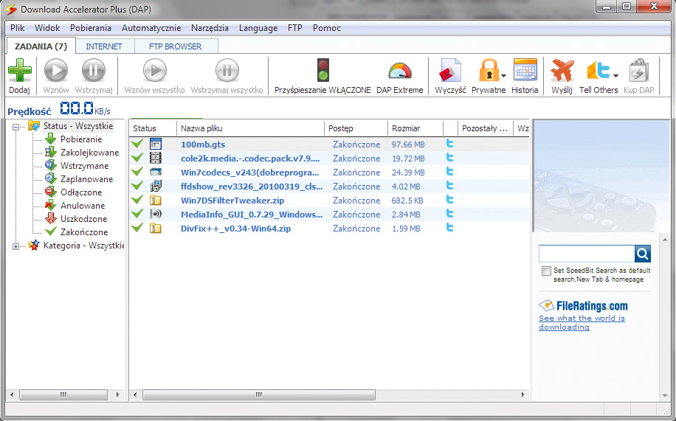Screen dimensions: 676x421
Task: Follow the 'See what the world is downloading' link
Action: pyautogui.click(x=582, y=322)
